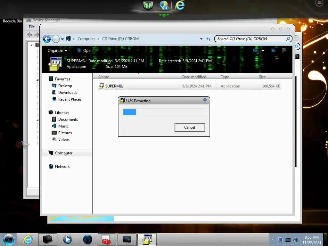Open Desktop in the navigation pane
This screenshot has width=328, height=246.
coord(65,86)
